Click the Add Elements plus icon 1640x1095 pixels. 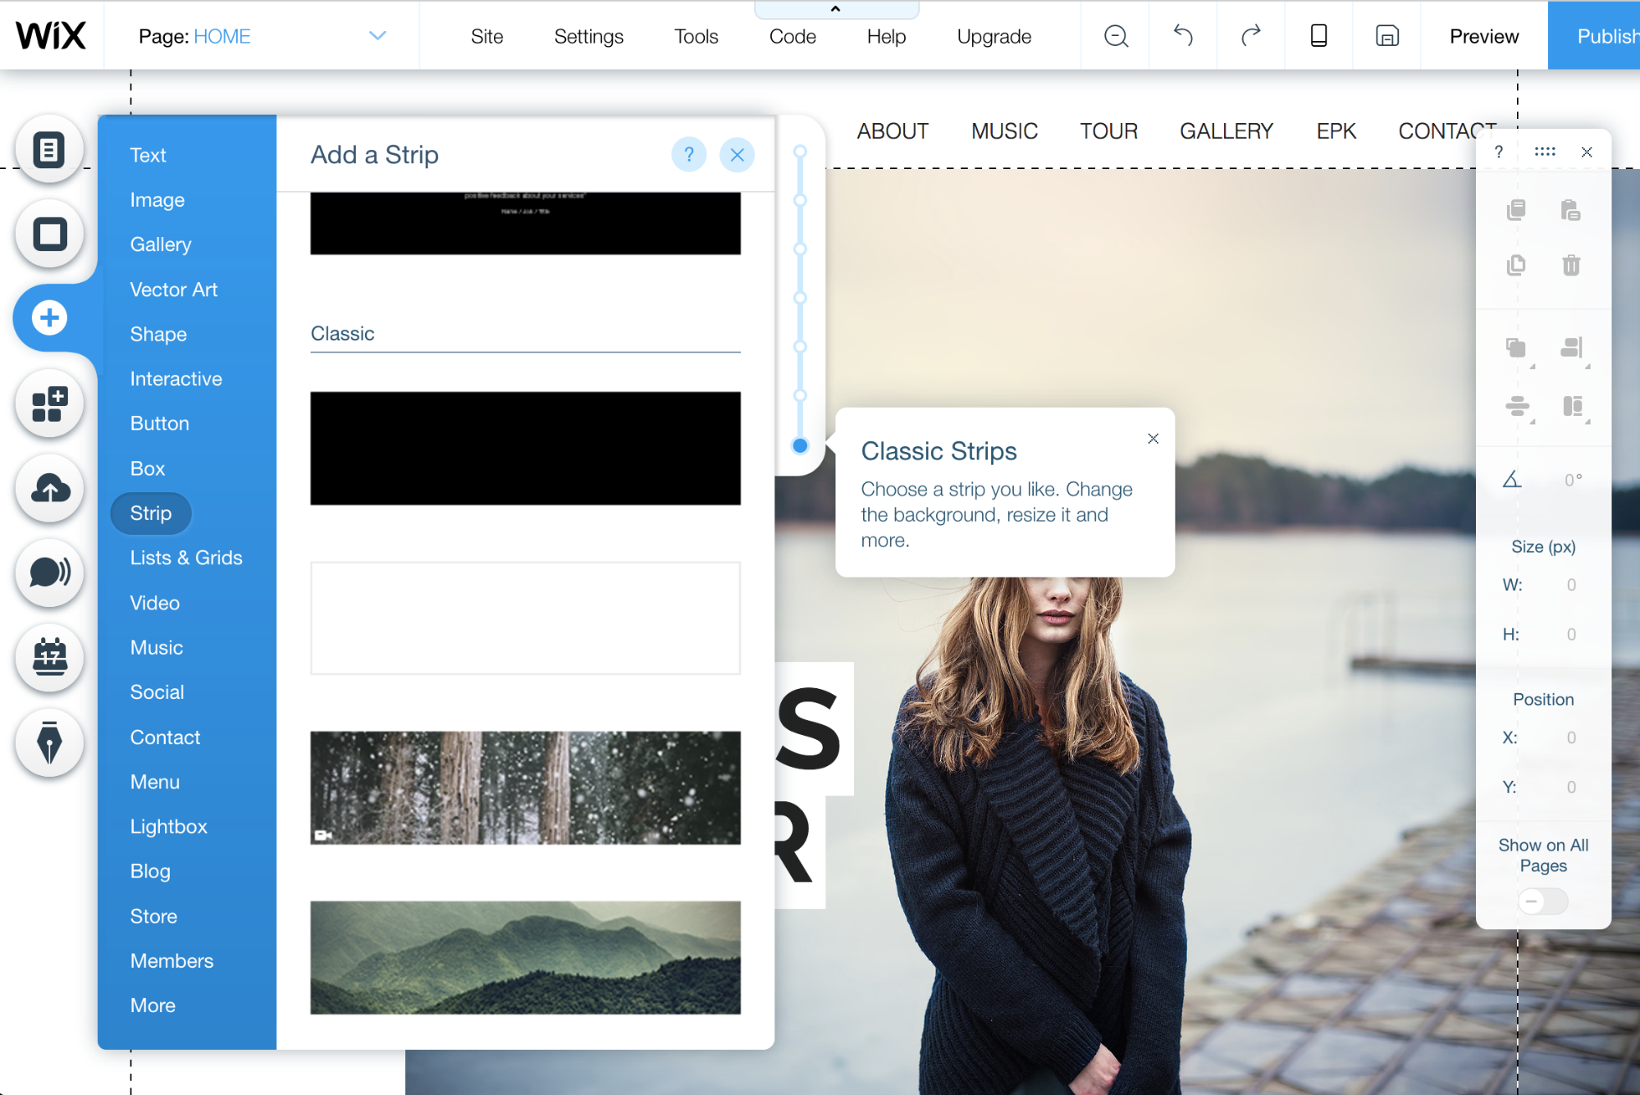(x=49, y=317)
